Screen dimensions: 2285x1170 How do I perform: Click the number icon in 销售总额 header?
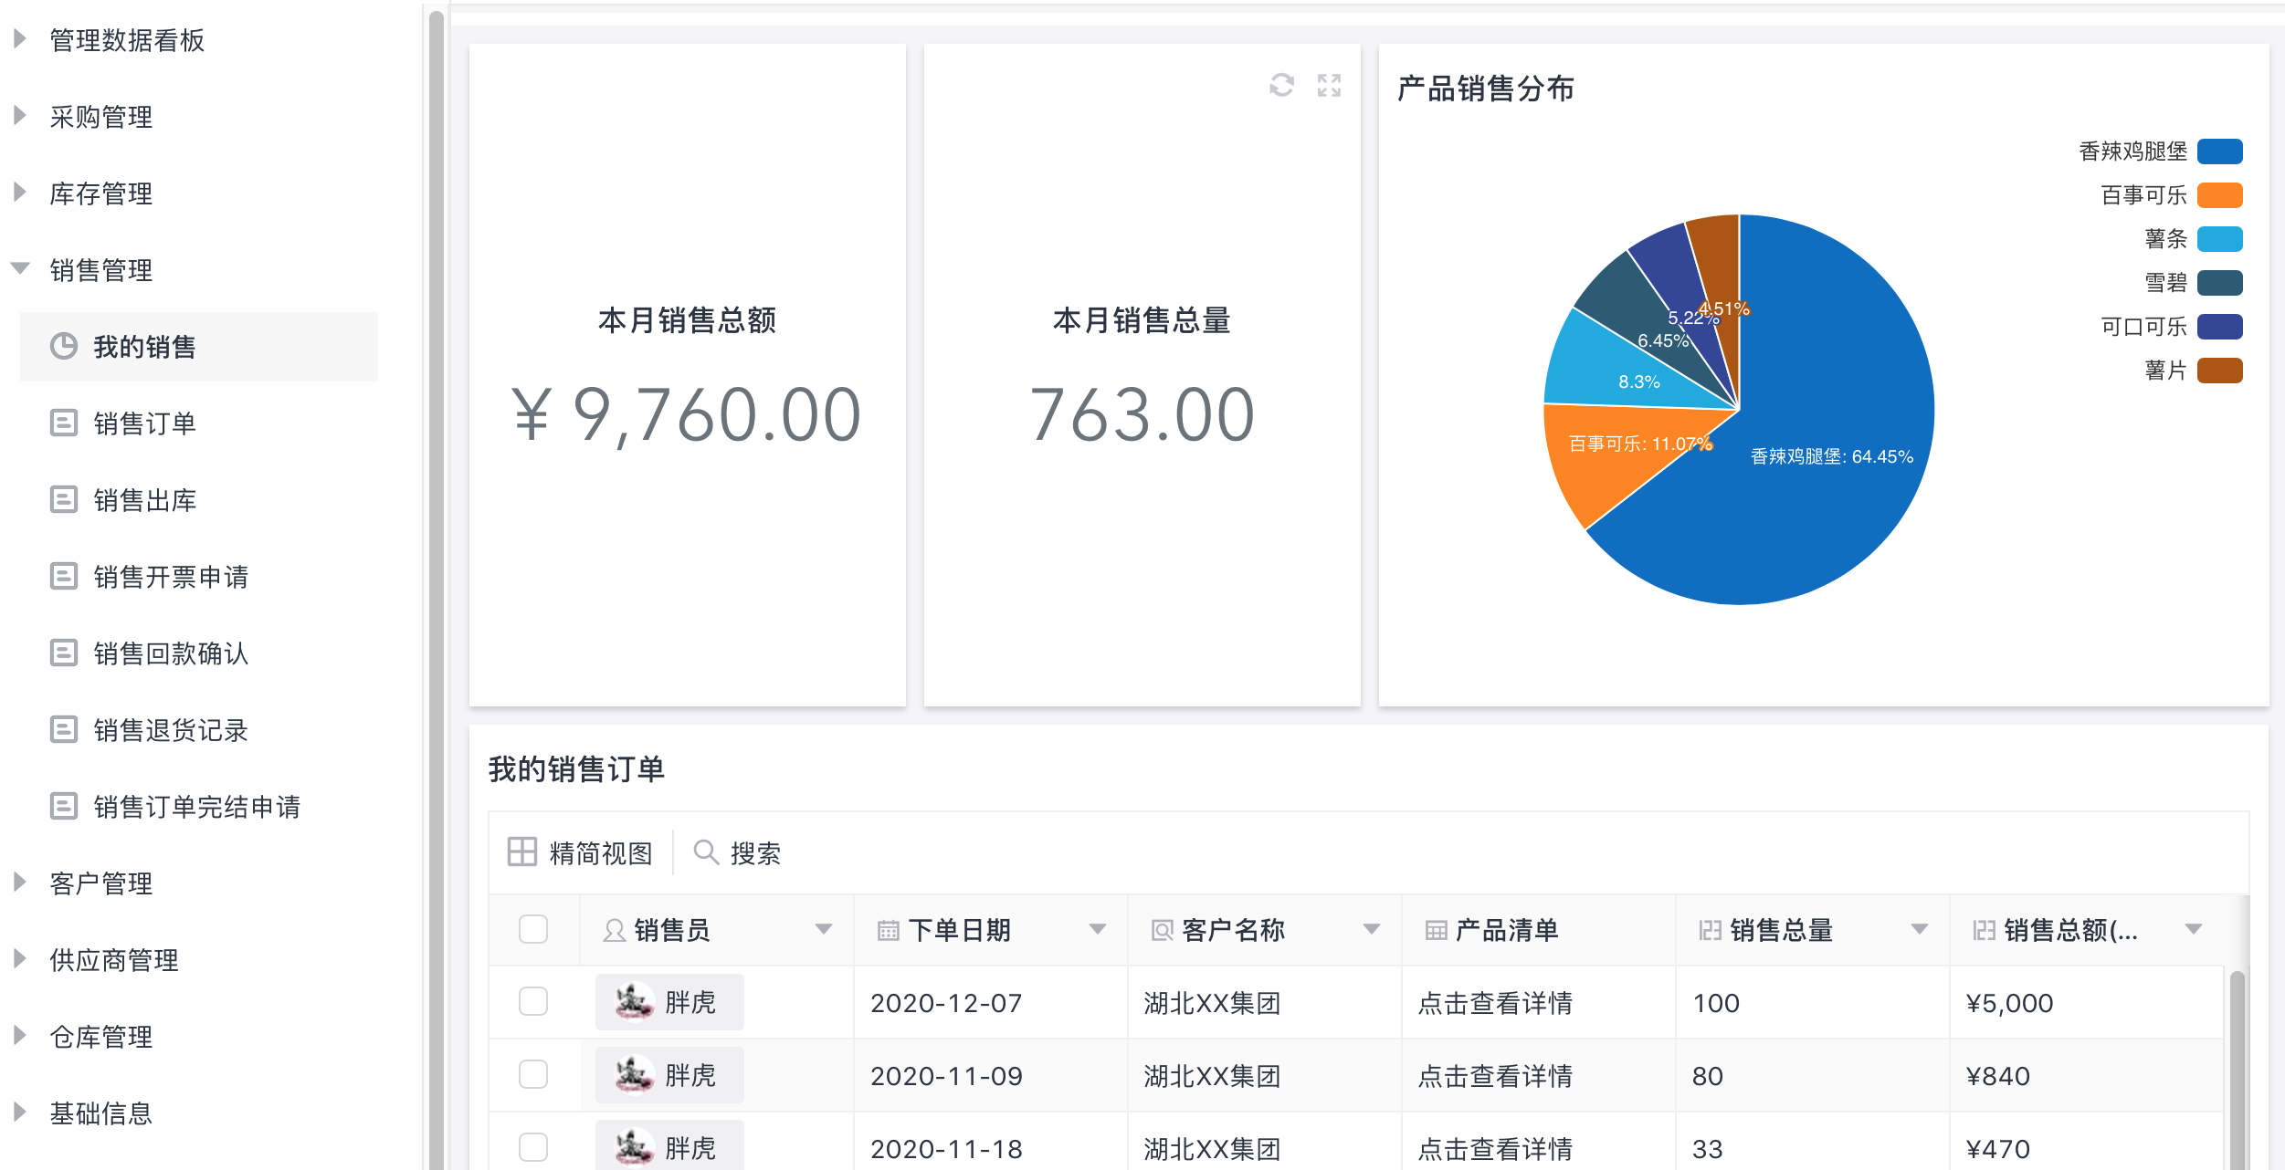1985,930
